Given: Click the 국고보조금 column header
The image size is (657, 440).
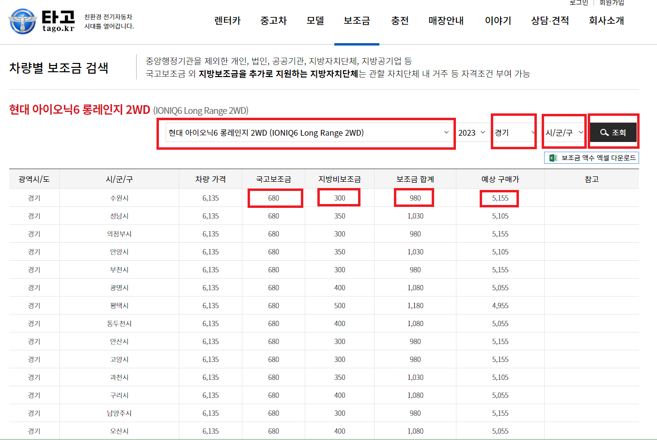Looking at the screenshot, I should pyautogui.click(x=274, y=179).
